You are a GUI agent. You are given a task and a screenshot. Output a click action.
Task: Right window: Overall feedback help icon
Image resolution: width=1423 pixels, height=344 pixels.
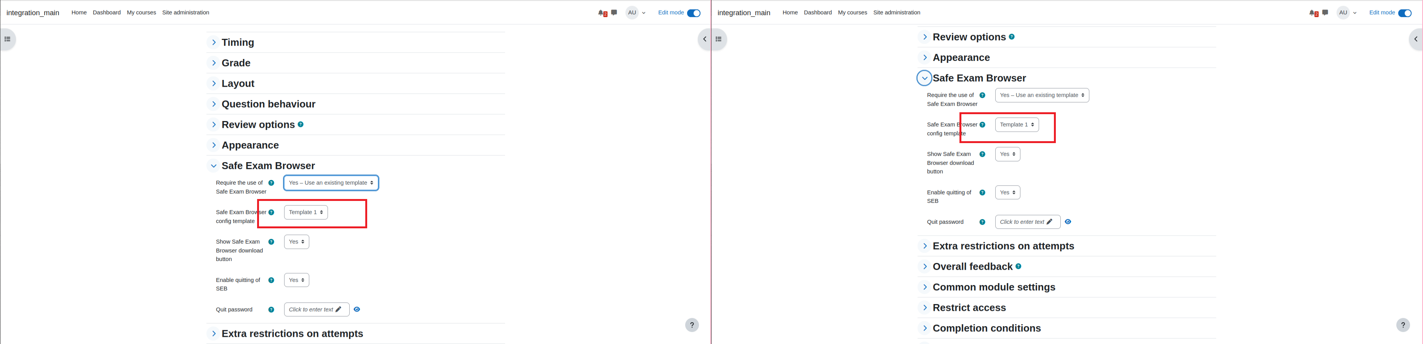pyautogui.click(x=1018, y=266)
